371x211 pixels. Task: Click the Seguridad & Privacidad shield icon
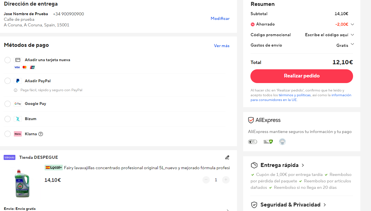point(254,205)
